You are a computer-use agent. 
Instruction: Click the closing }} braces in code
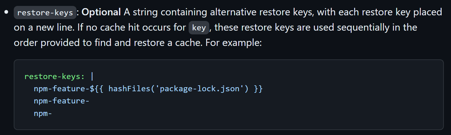coord(258,89)
